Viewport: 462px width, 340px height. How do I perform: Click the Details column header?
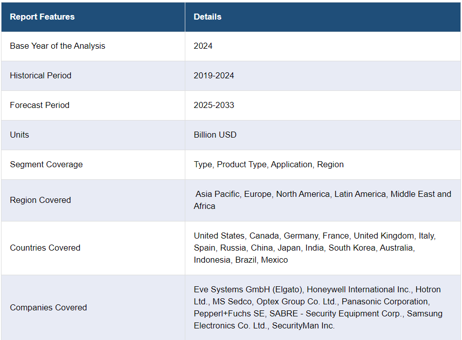pos(207,17)
